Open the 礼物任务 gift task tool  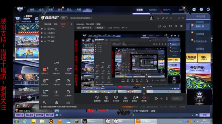pos(45,93)
